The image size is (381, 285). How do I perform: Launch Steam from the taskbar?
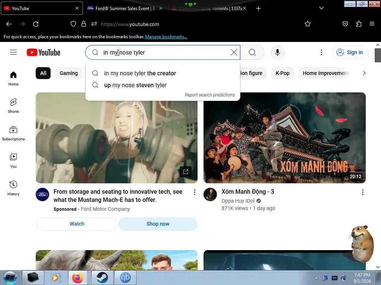click(x=102, y=278)
